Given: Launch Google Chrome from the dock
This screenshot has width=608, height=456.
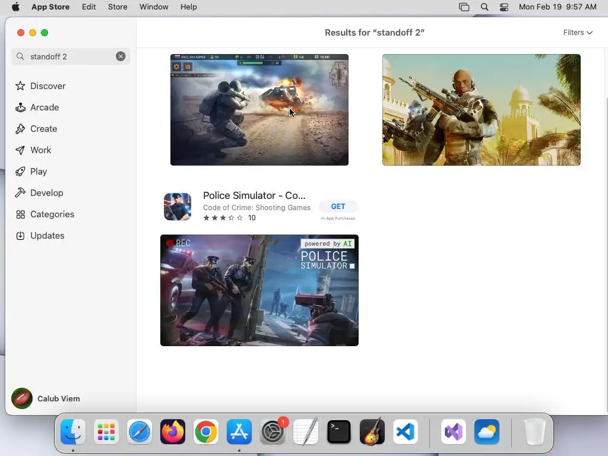Looking at the screenshot, I should (206, 432).
